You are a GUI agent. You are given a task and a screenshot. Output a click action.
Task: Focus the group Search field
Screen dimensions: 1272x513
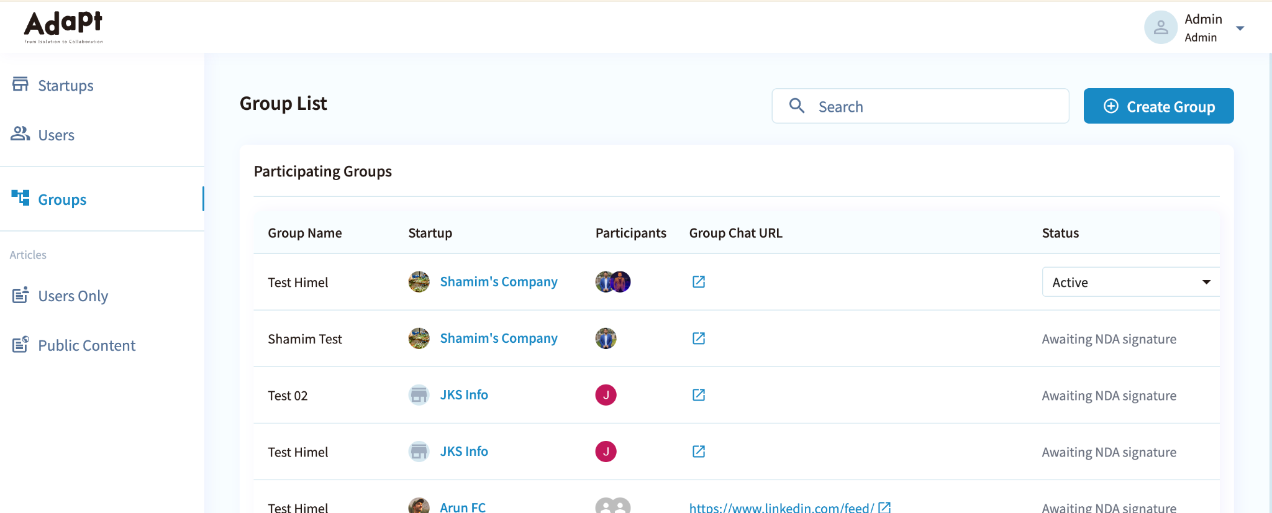click(920, 106)
